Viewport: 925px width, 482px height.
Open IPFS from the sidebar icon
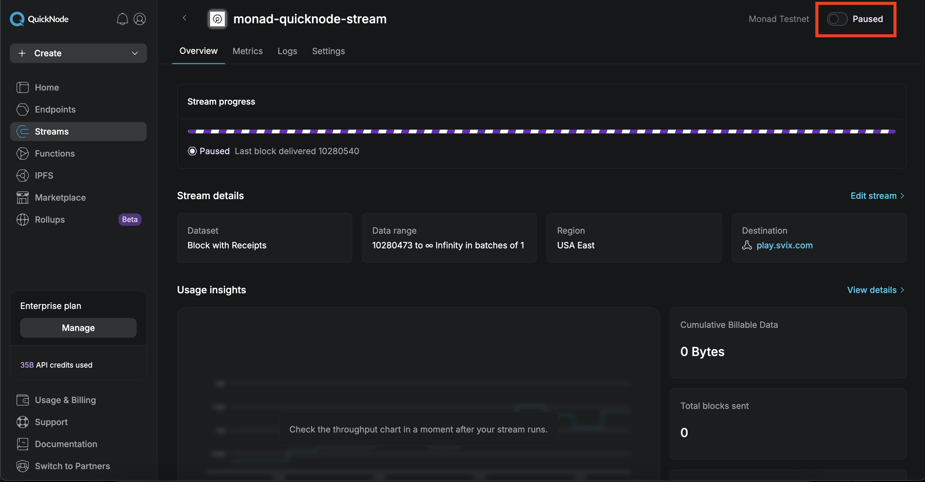23,175
